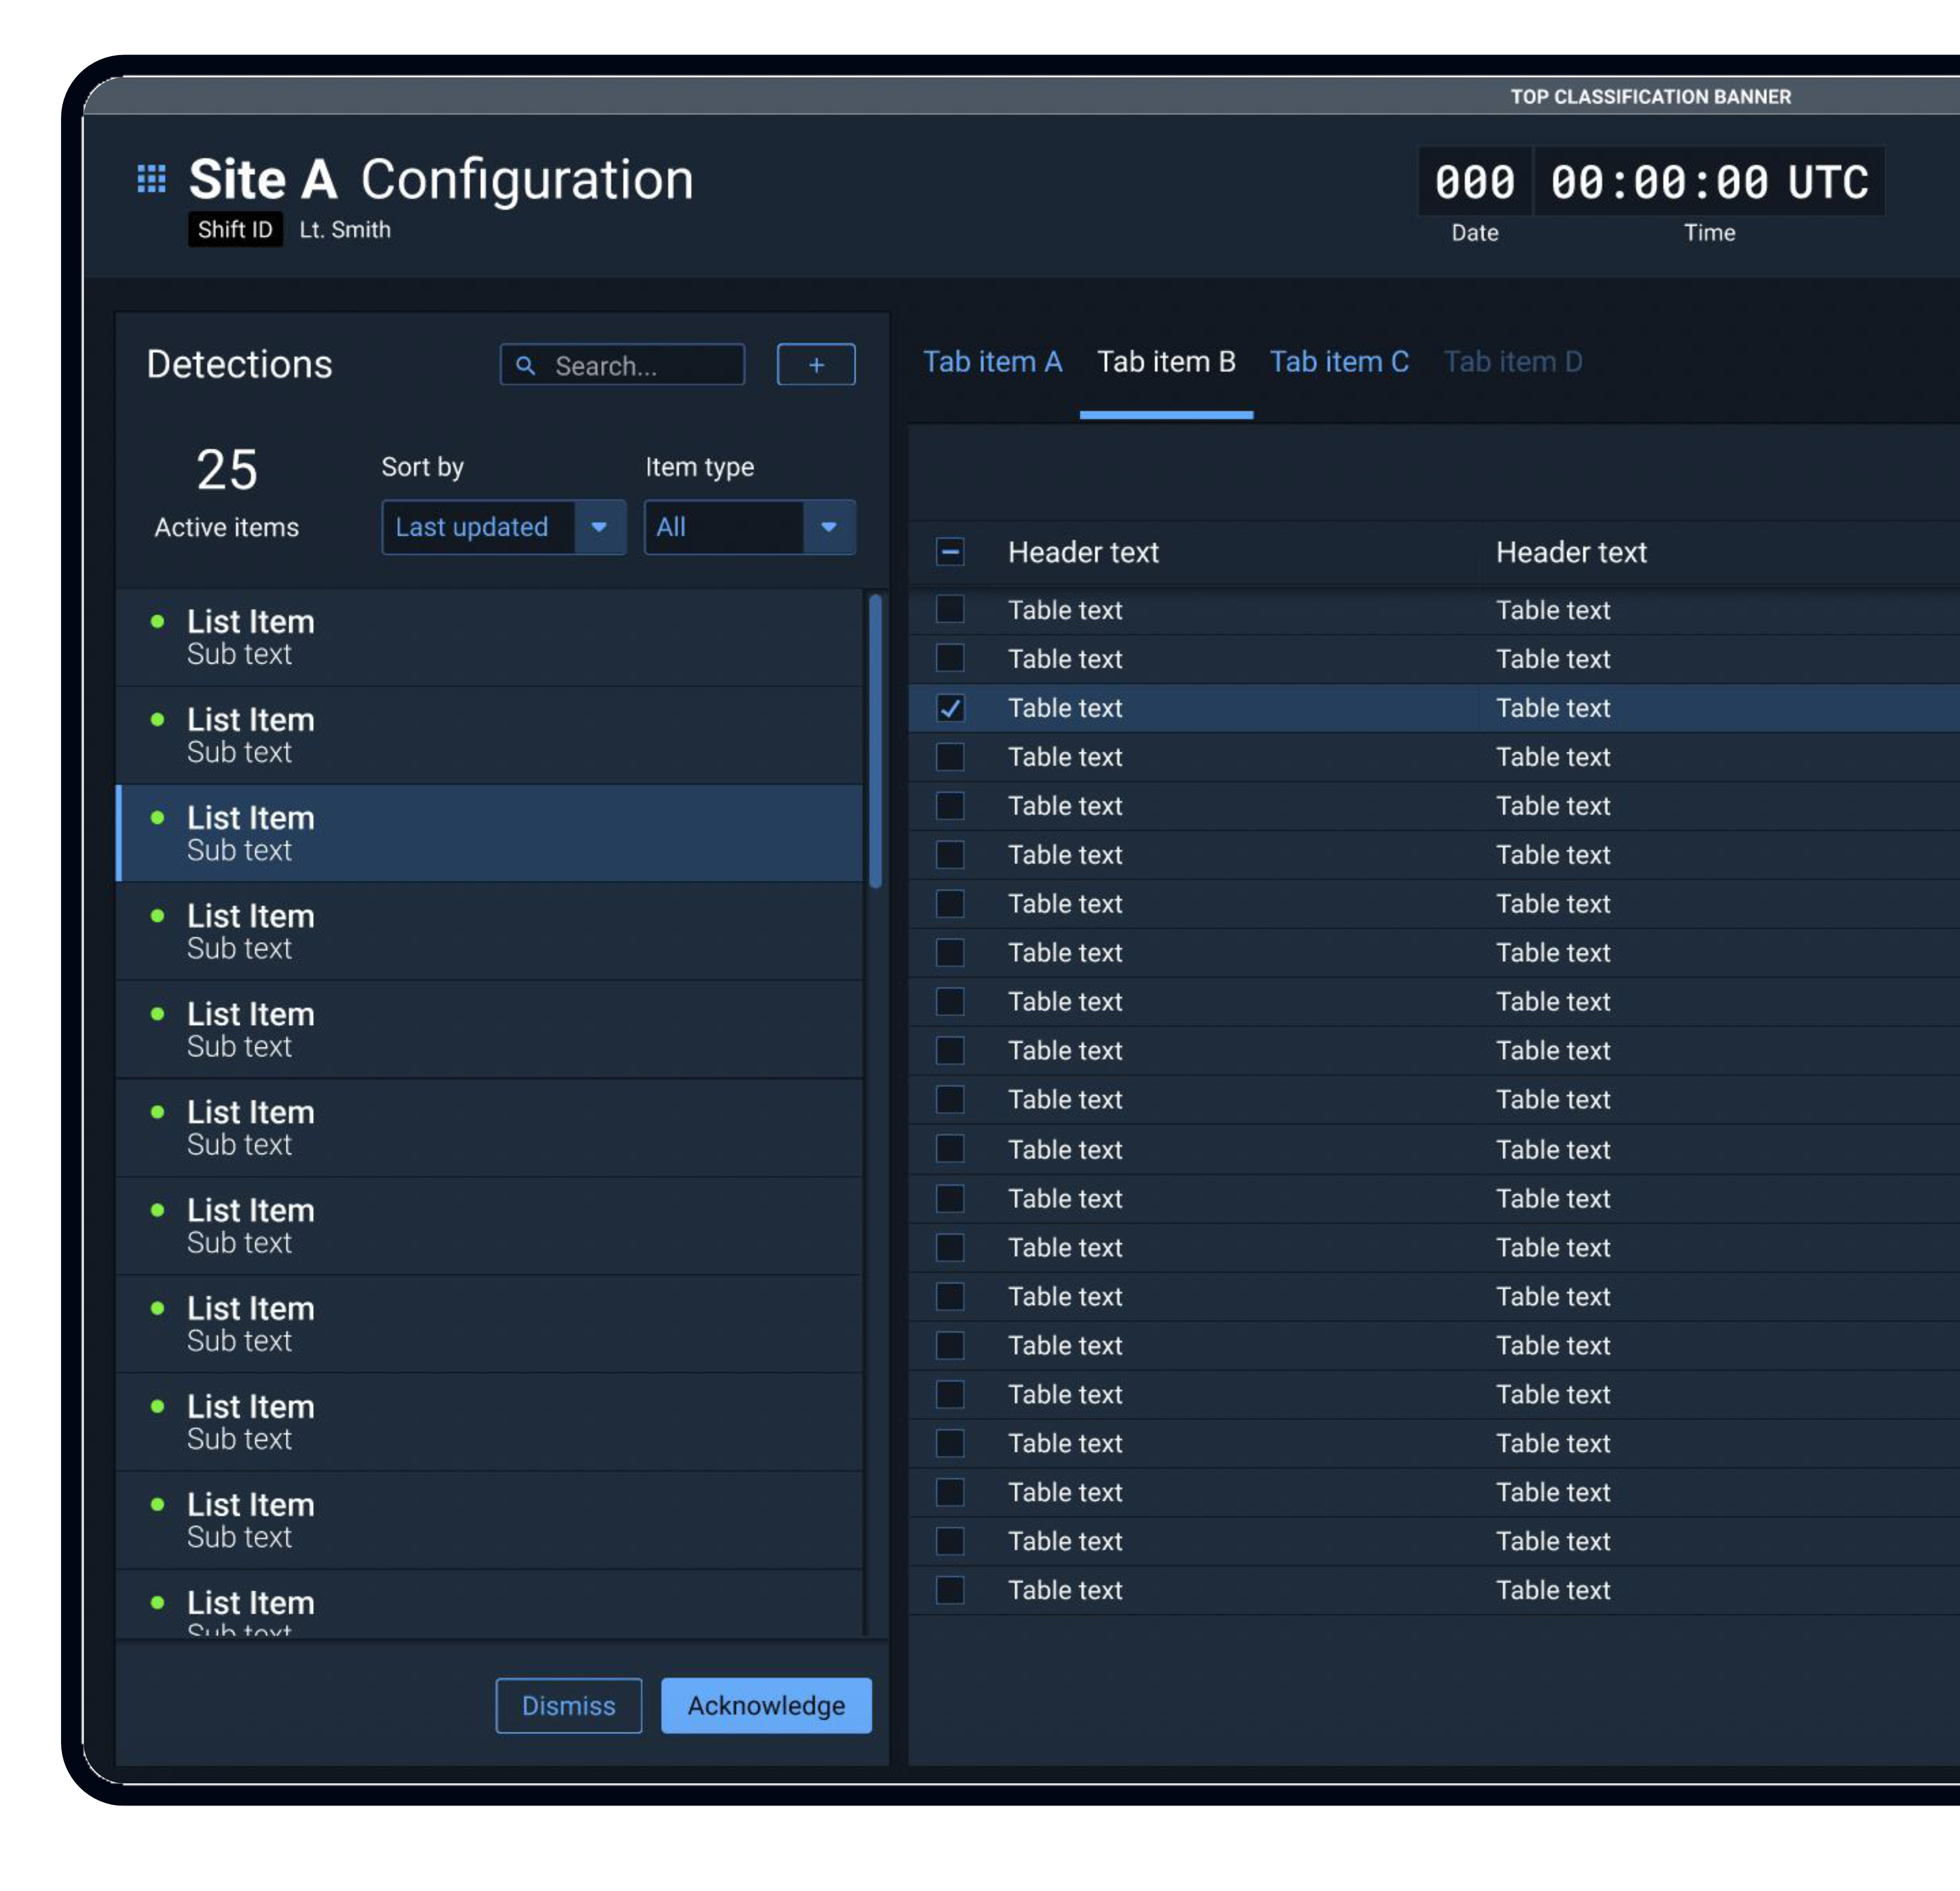The height and width of the screenshot is (1891, 1960).
Task: Open the app grid menu icon
Action: point(151,179)
